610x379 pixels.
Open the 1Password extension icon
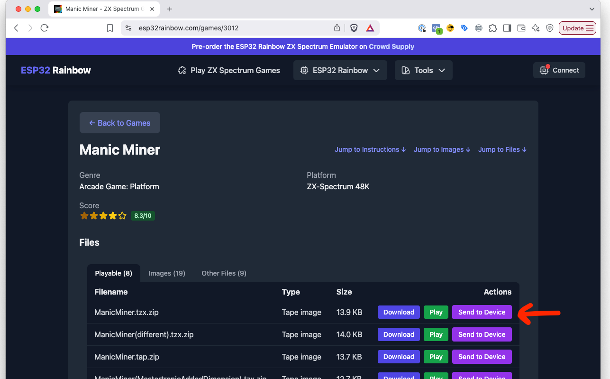point(422,28)
